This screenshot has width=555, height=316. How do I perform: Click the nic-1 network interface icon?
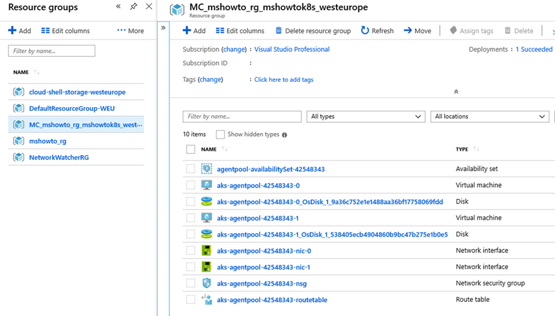(206, 266)
